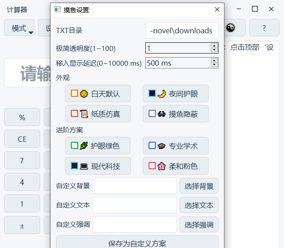Viewport: 284px width, 248px height.
Task: Open the question mark help button
Action: 264,28
